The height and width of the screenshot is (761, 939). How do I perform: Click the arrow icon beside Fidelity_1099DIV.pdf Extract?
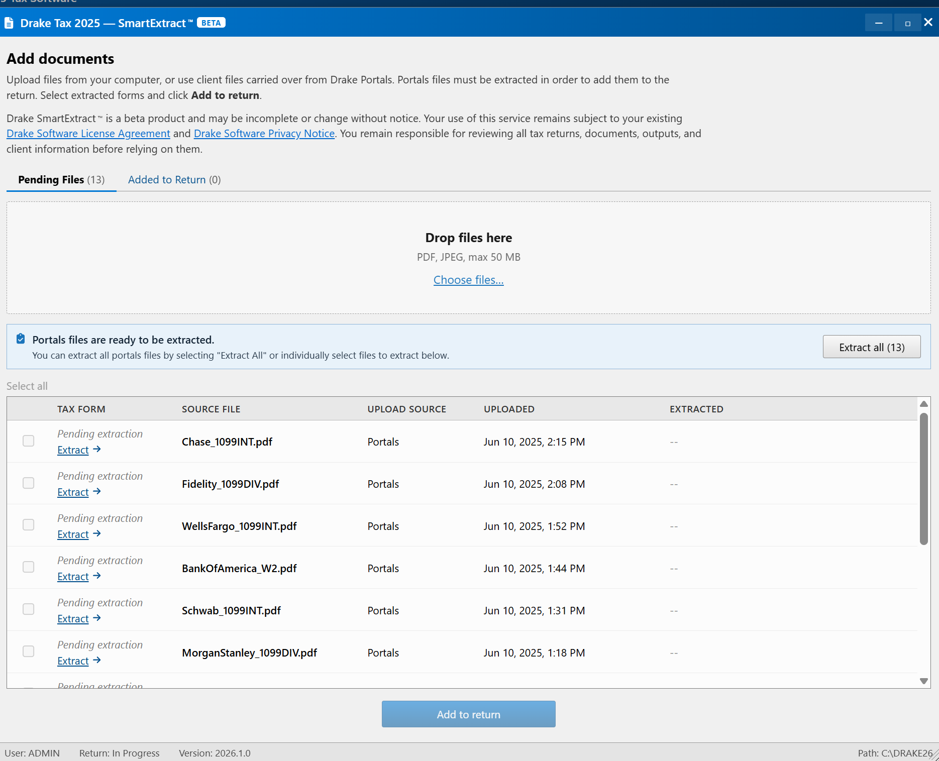click(97, 492)
